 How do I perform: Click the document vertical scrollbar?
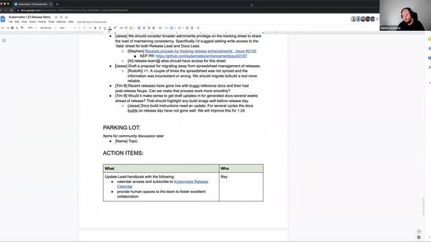tap(424, 206)
